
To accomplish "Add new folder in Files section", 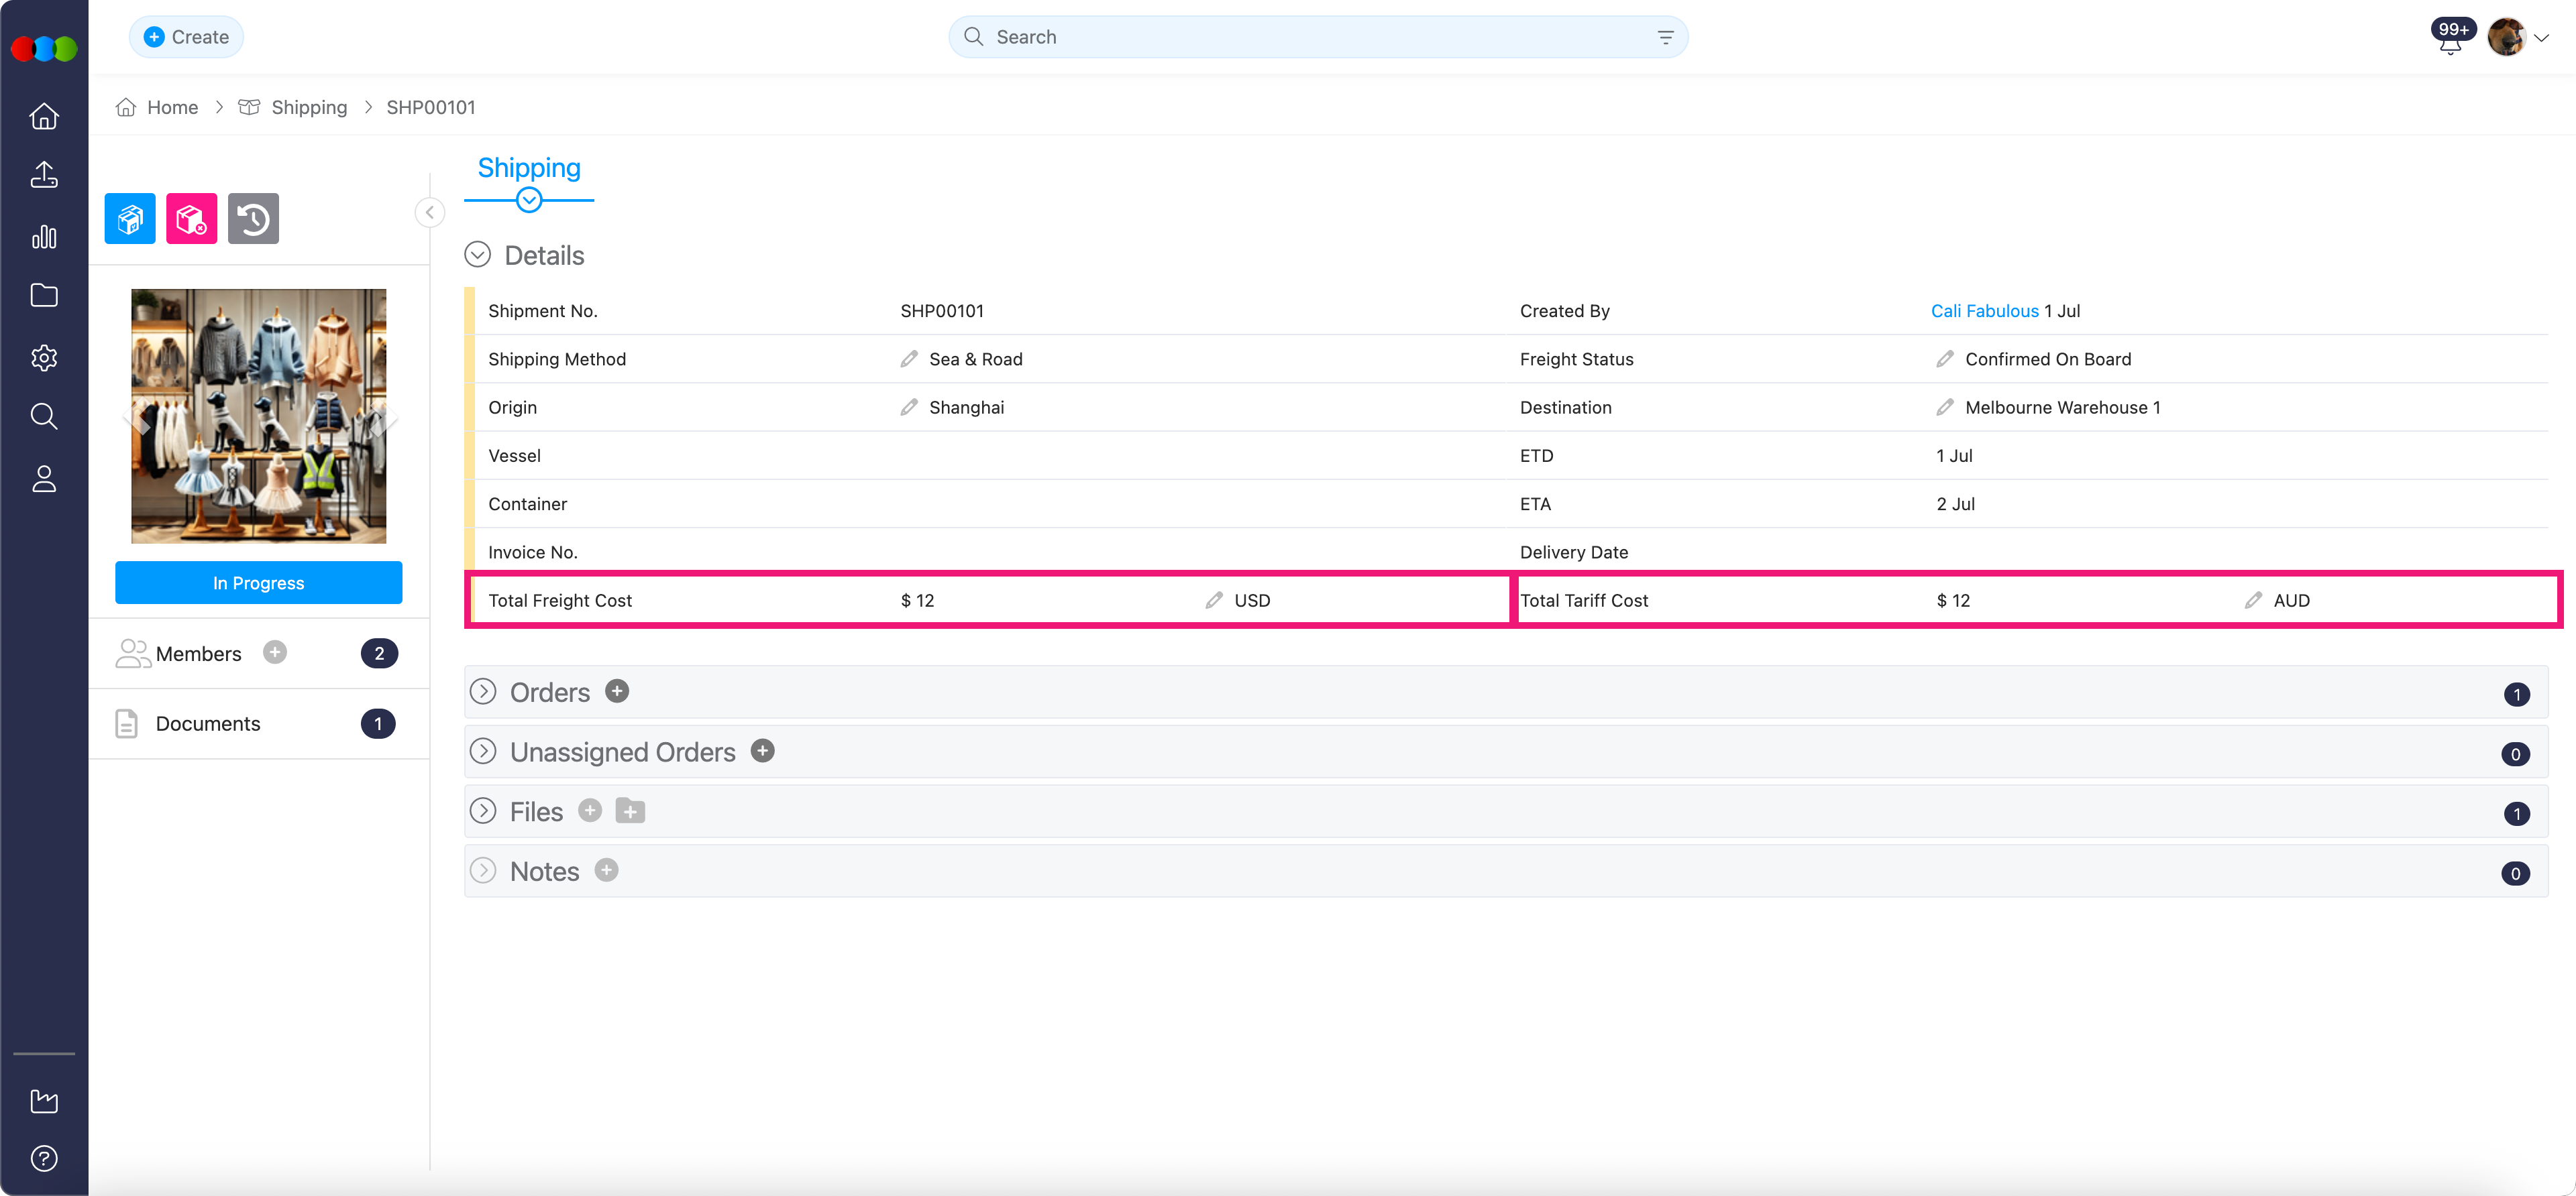I will (x=630, y=811).
